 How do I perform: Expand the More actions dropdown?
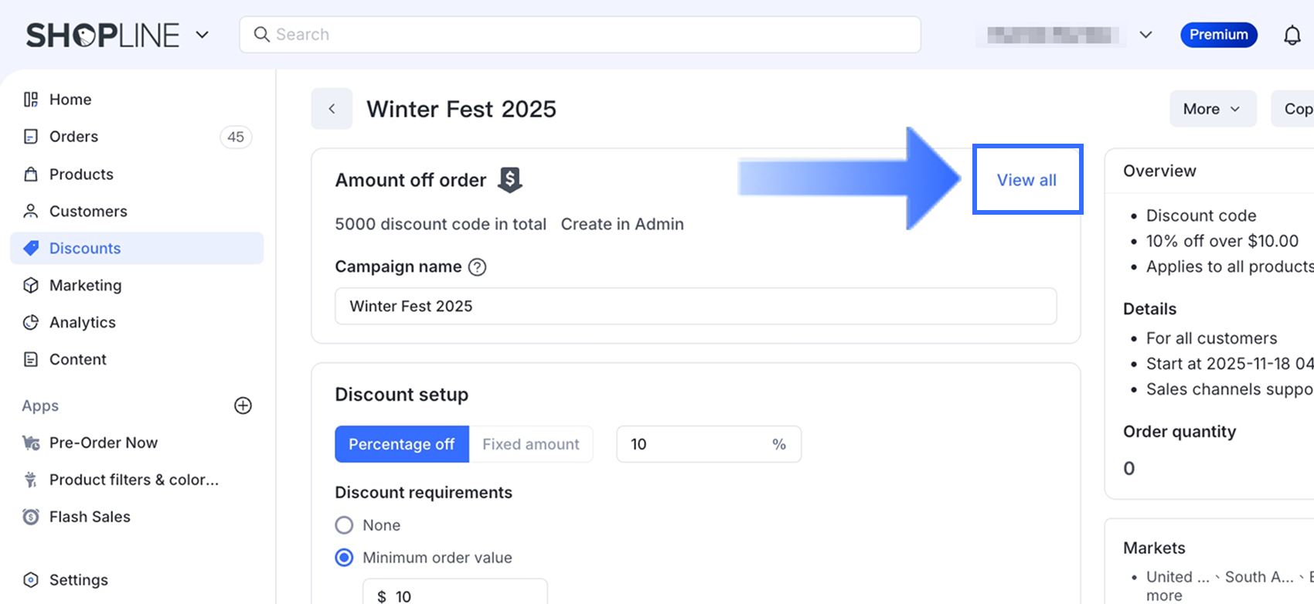click(x=1211, y=109)
